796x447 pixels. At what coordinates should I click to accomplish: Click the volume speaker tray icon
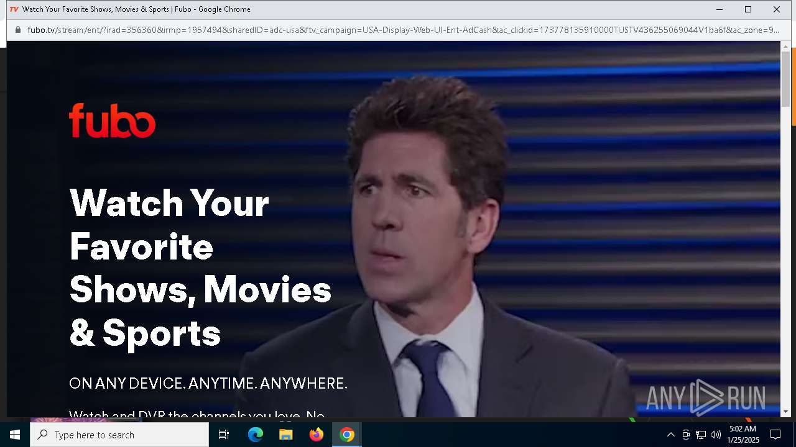coord(716,435)
